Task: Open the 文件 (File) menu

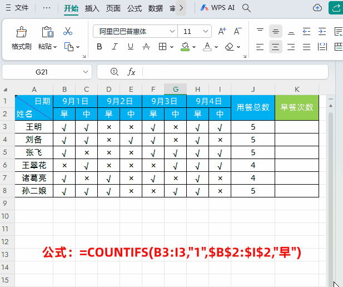Action: (x=18, y=8)
